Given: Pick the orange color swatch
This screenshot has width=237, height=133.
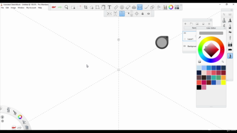Looking at the screenshot, I should 223,78.
